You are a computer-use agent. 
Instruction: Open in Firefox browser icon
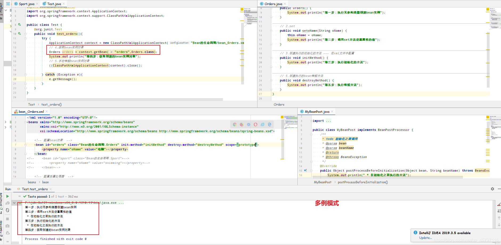click(241, 124)
